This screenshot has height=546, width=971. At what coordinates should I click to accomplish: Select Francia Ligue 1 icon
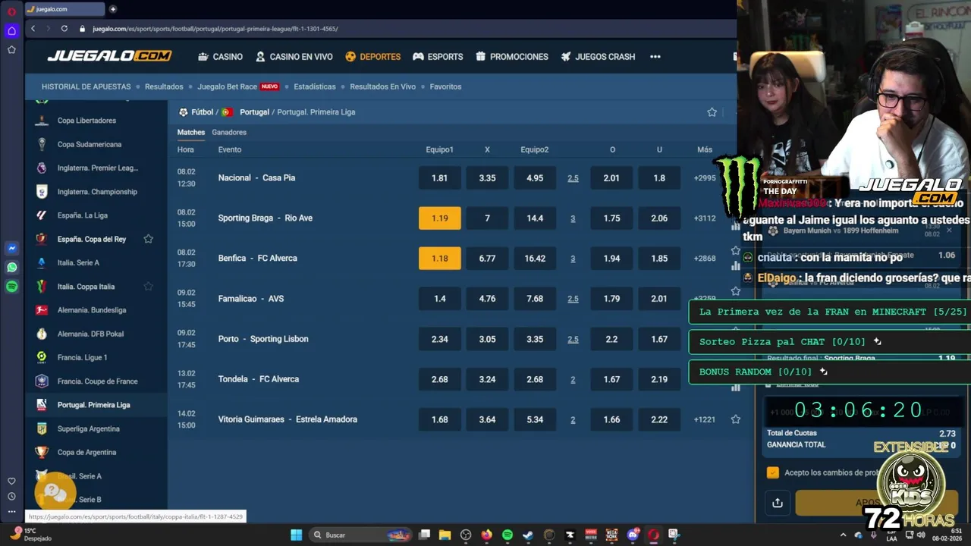pyautogui.click(x=42, y=357)
